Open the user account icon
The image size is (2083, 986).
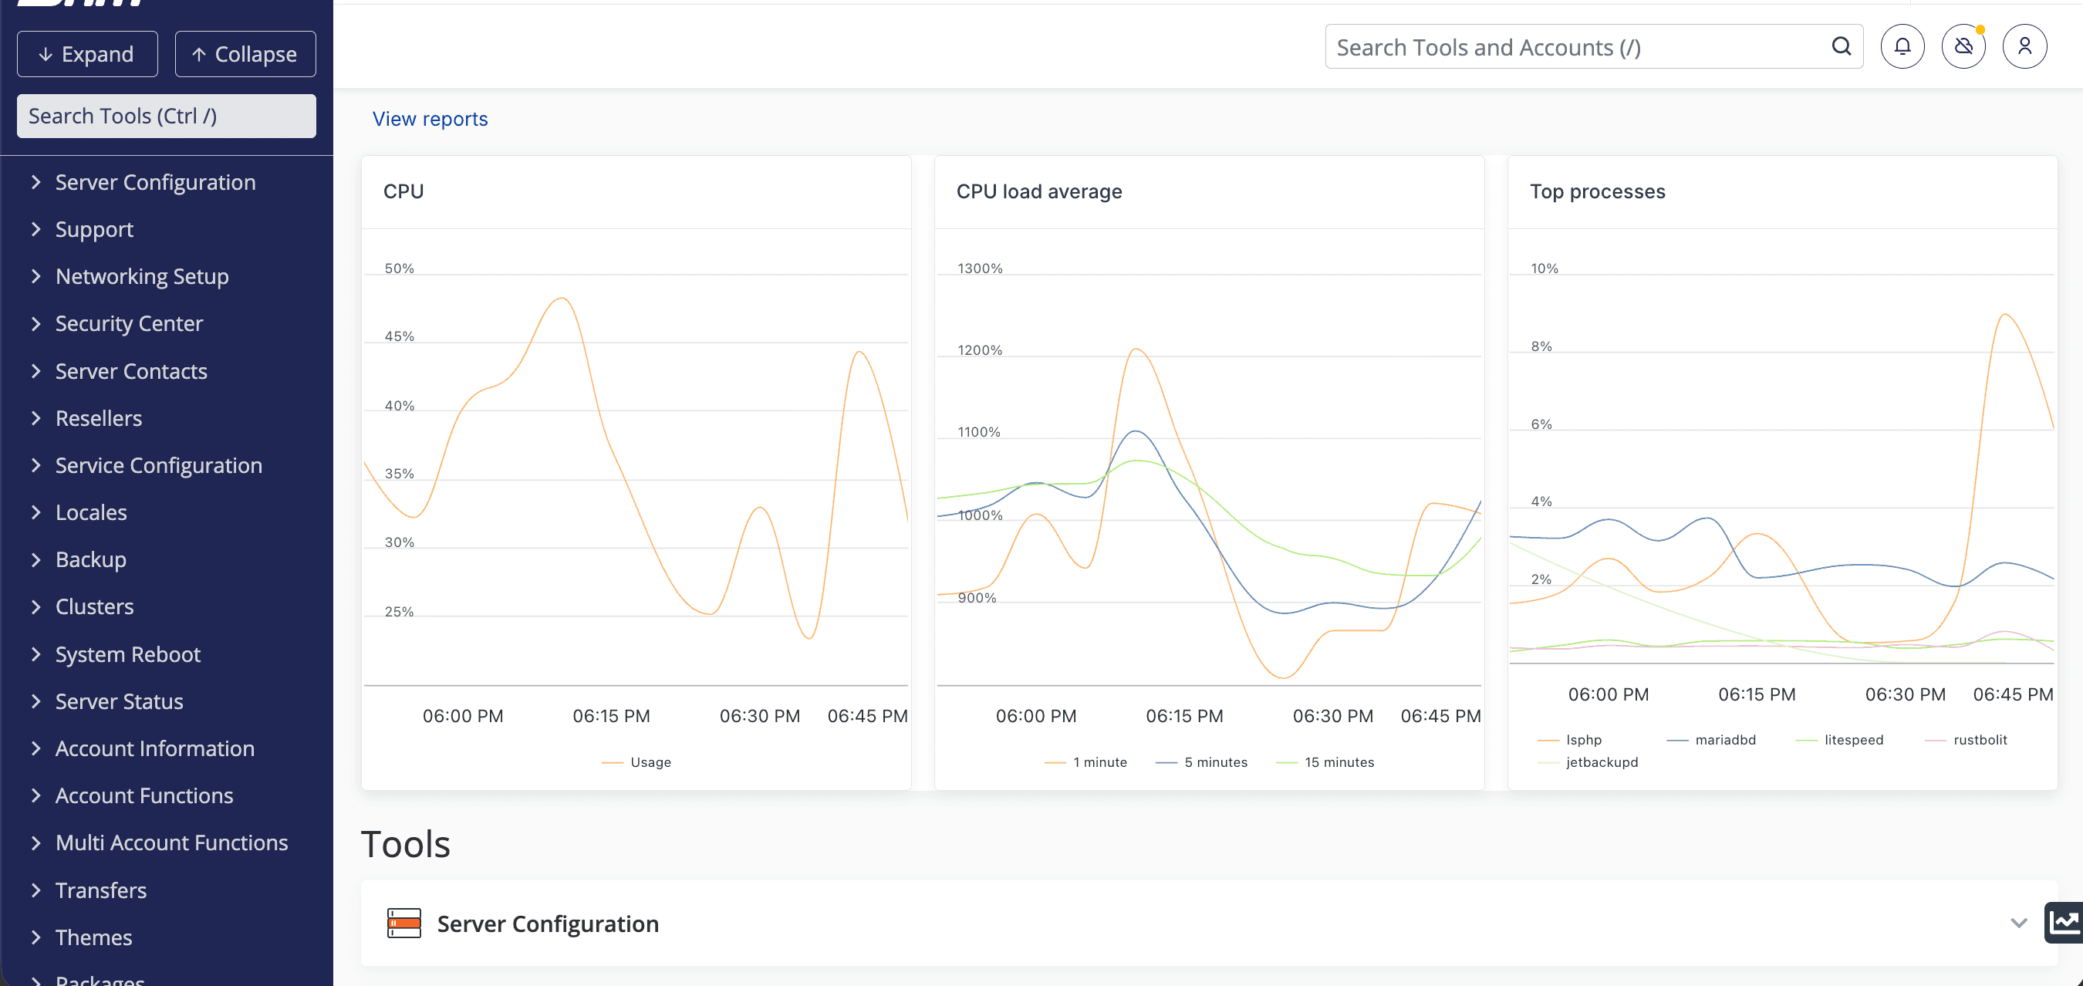[2024, 46]
